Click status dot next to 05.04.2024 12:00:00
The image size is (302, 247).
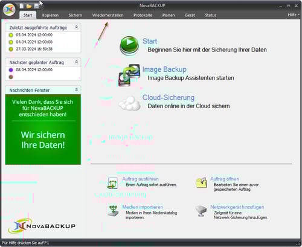(11, 35)
